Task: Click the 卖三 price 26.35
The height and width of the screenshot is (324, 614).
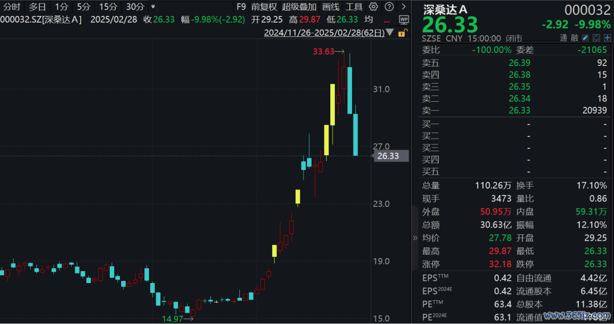Action: pos(519,86)
